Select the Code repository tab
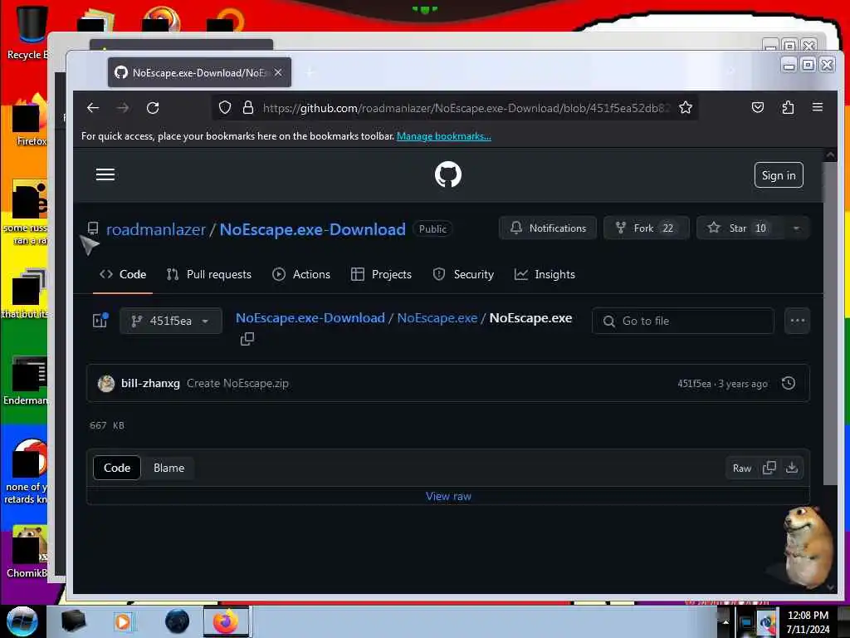The width and height of the screenshot is (850, 638). [123, 274]
